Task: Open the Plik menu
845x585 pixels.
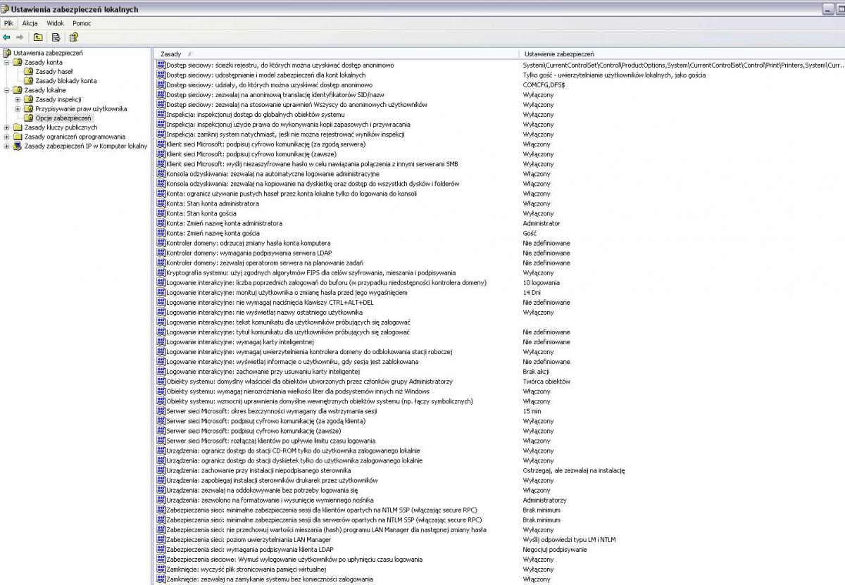Action: point(8,23)
